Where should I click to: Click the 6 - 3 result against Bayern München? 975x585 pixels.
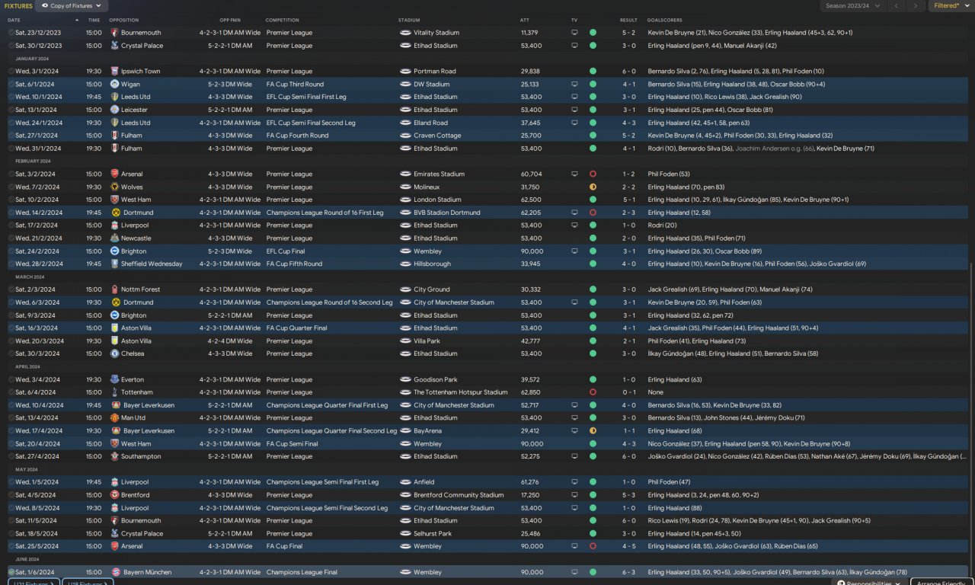tap(628, 572)
